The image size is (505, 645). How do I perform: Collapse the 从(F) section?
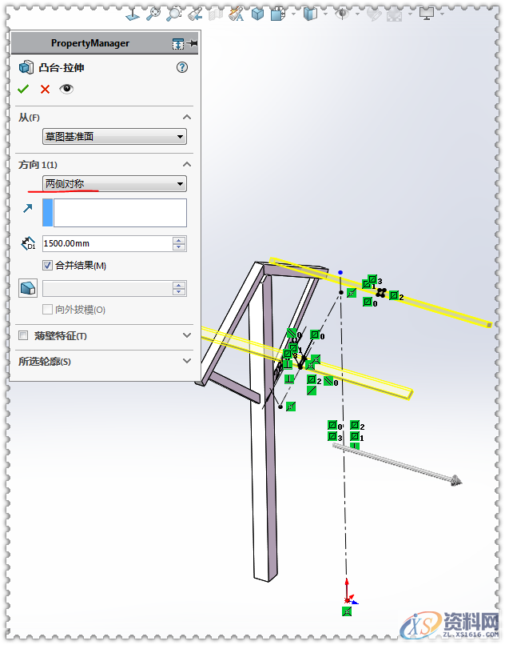[187, 117]
